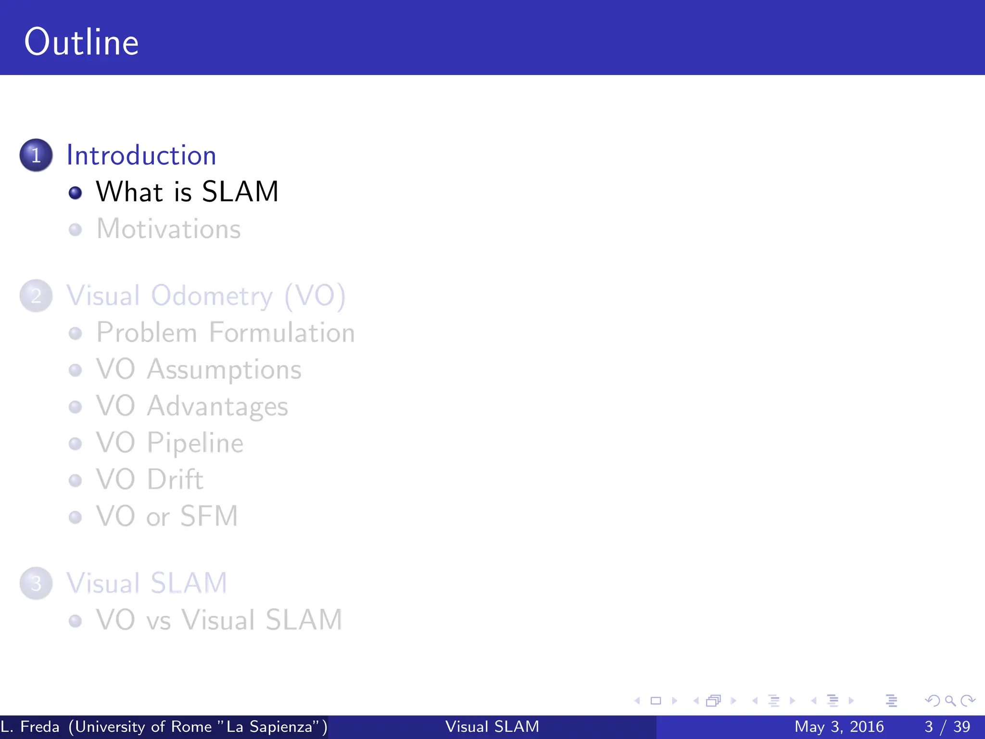Go to previous subsection arrow
Viewport: 985px width, 739px height.
[755, 701]
